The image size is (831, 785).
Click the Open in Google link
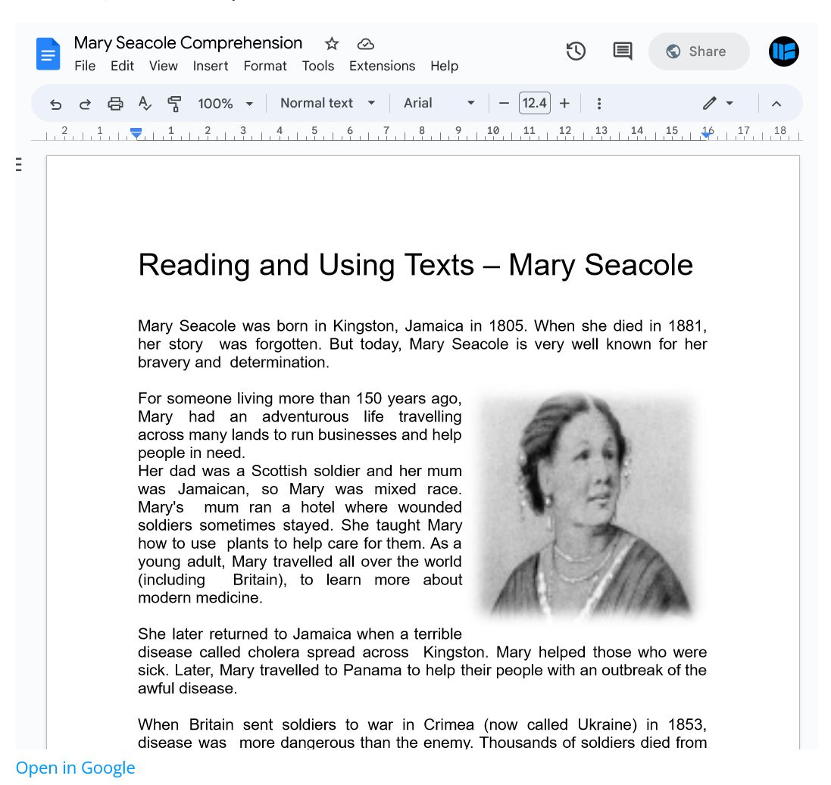(76, 768)
